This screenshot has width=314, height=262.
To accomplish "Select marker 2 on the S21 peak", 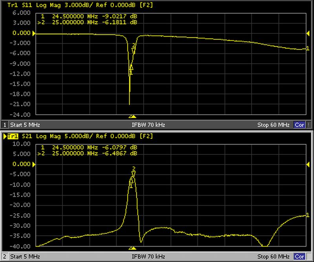I will click(134, 172).
